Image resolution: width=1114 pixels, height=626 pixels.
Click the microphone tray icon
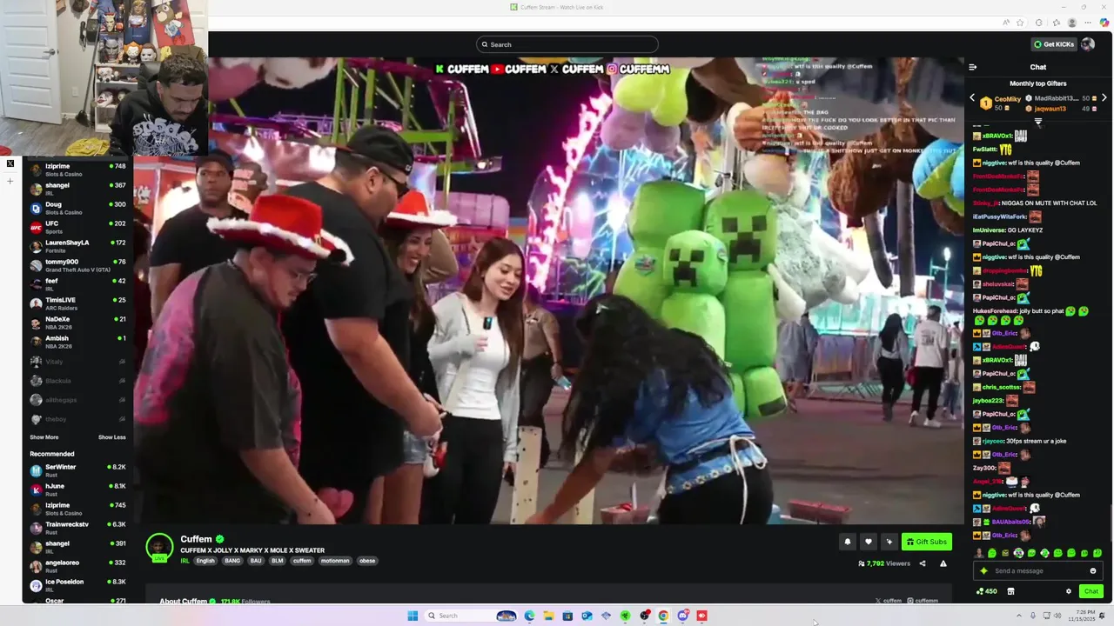click(1033, 616)
